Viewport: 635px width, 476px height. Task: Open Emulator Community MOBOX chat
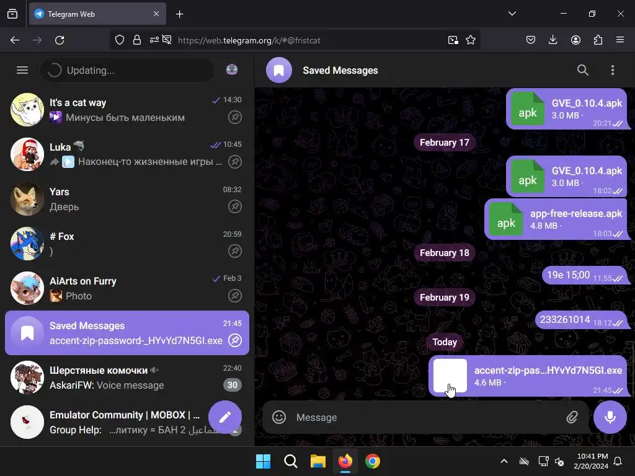click(127, 421)
